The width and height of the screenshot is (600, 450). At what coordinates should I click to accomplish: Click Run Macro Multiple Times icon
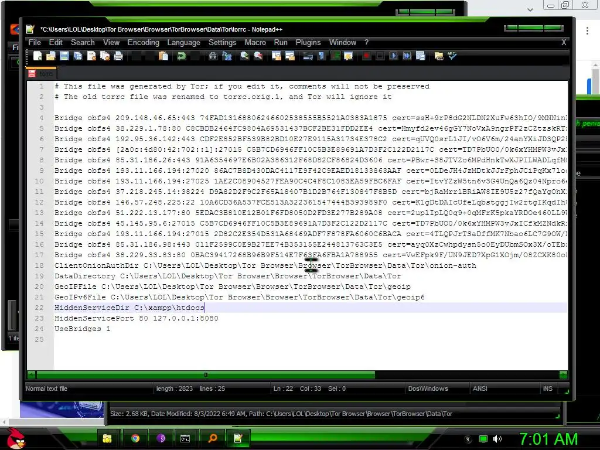click(407, 56)
